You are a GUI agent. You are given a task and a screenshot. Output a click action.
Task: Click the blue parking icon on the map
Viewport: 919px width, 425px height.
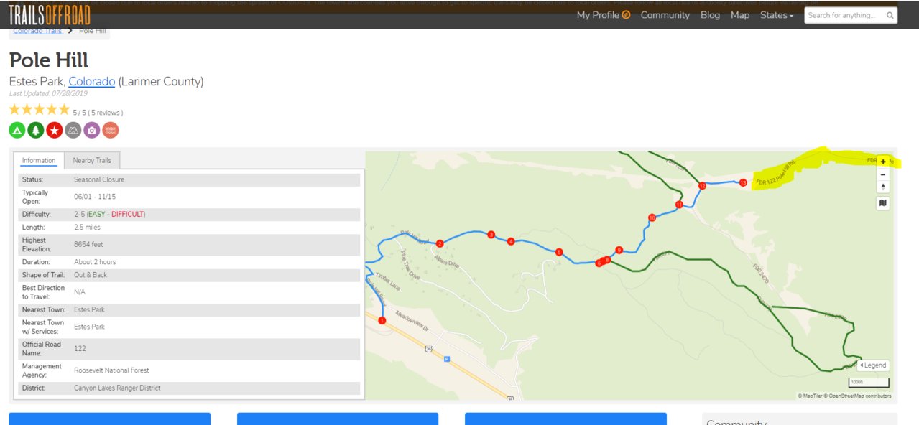pos(447,358)
